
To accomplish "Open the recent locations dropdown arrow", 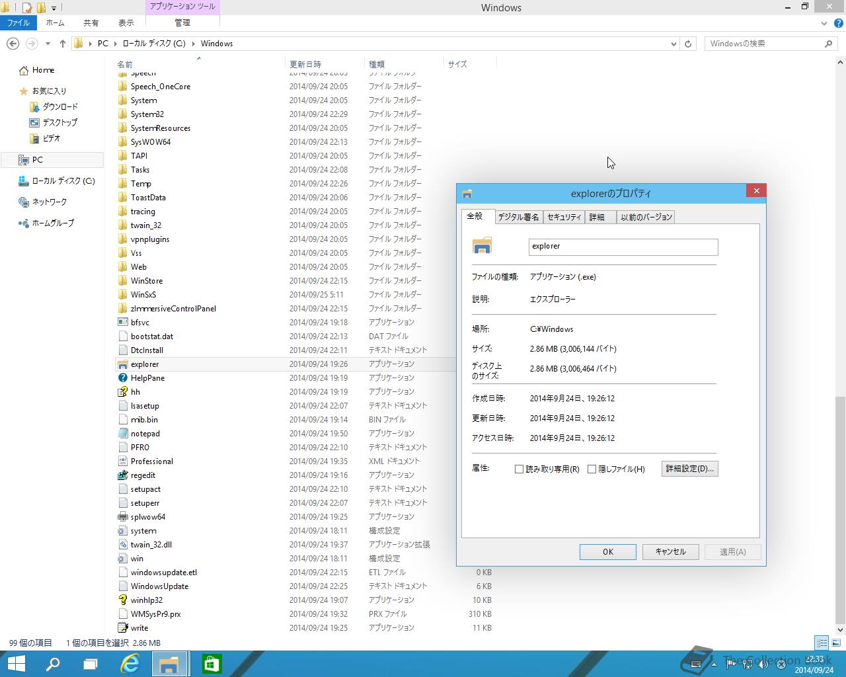I will [48, 44].
